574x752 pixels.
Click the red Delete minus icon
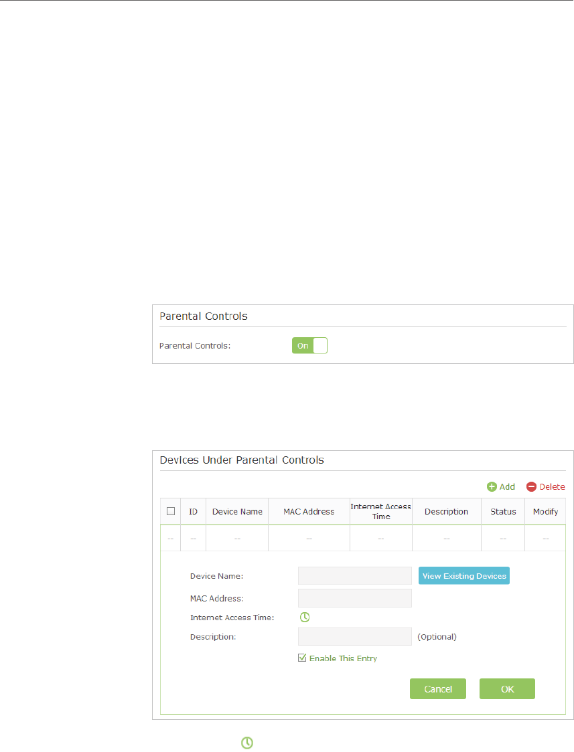tap(531, 487)
